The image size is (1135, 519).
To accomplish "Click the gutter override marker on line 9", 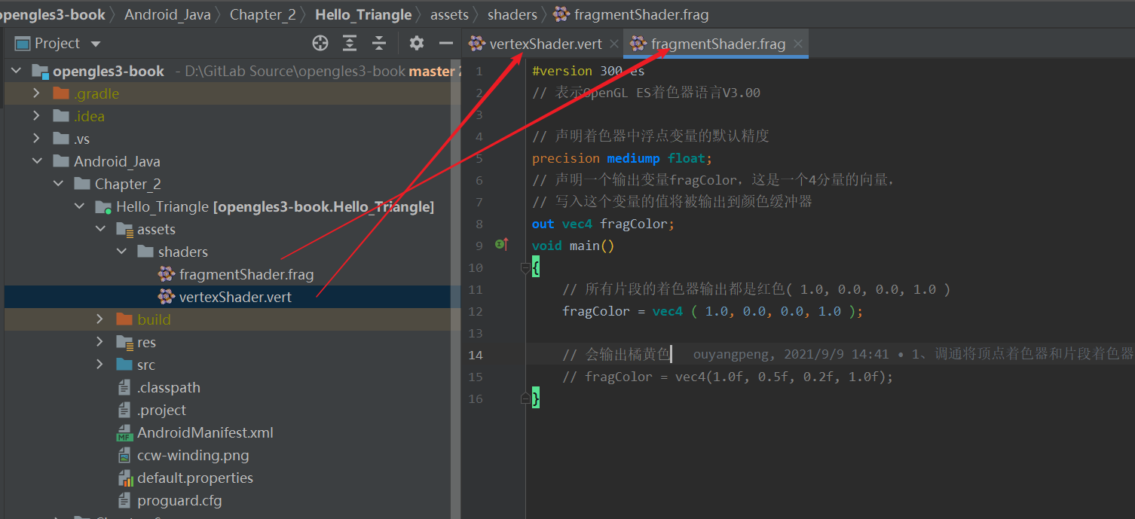I will point(501,243).
